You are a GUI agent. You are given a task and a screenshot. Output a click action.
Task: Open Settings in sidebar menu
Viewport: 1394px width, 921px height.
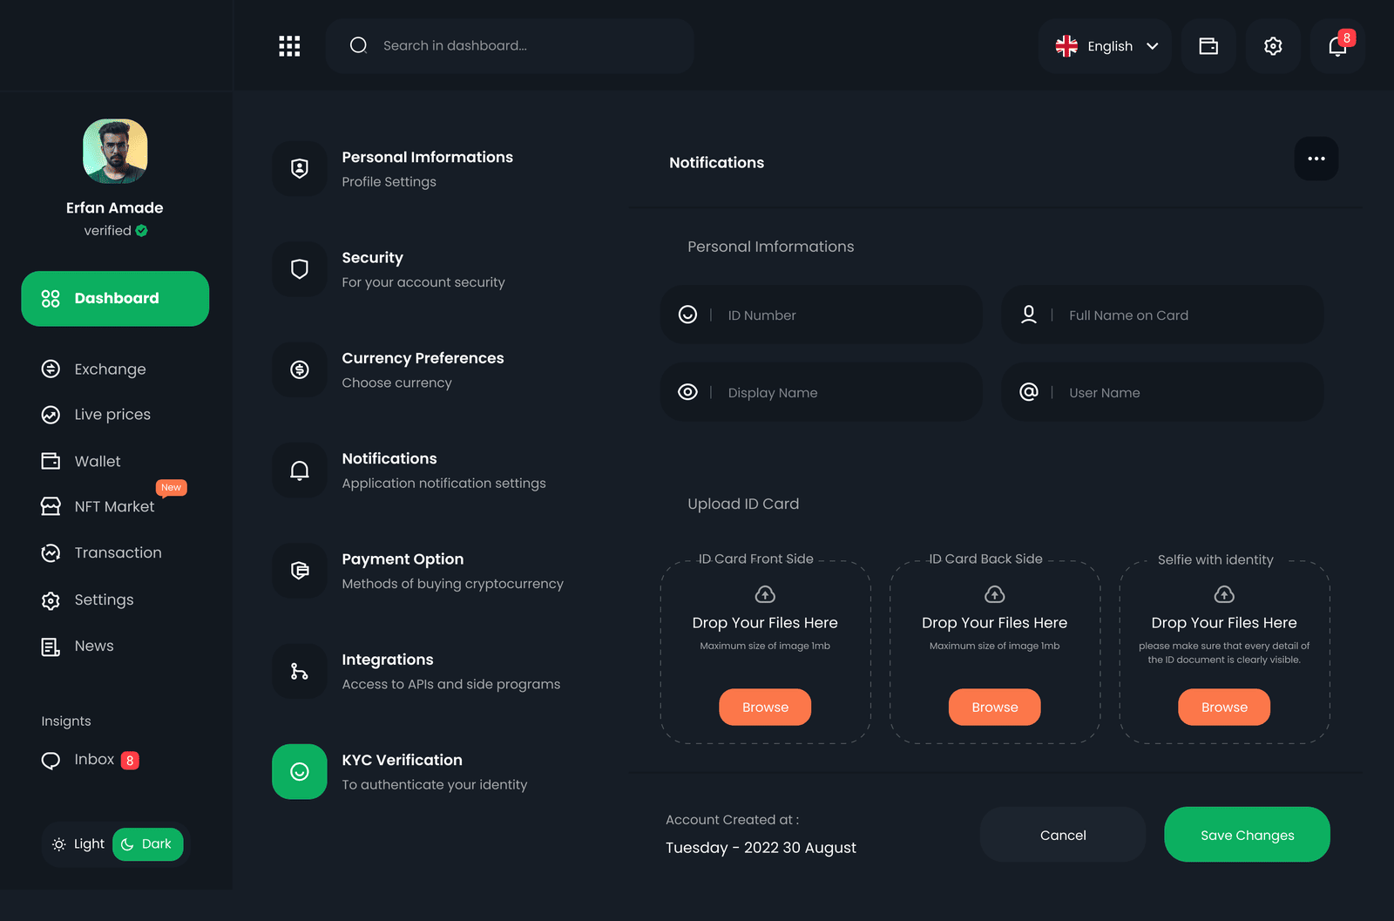[x=87, y=600]
